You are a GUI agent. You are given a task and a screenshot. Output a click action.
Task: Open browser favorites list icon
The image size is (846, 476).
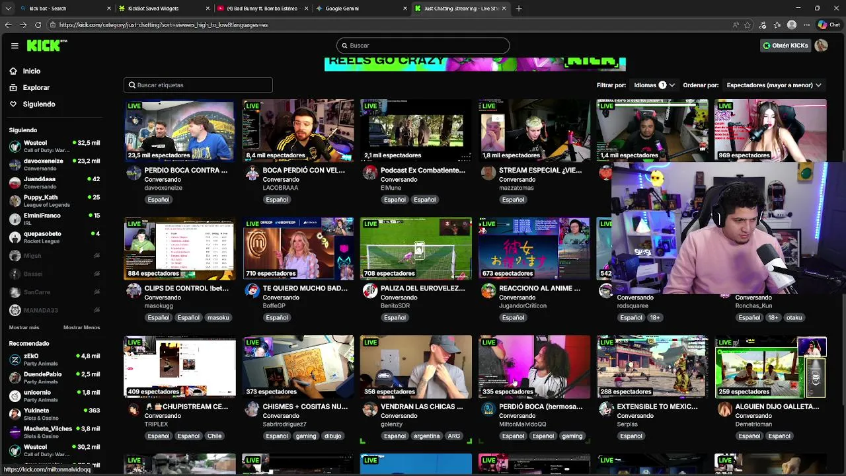(x=777, y=24)
